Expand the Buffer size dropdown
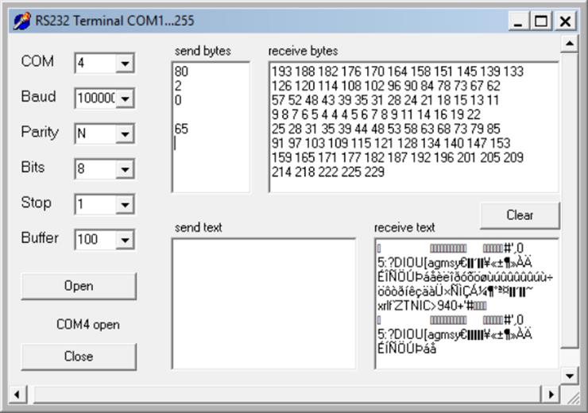This screenshot has width=588, height=413. 125,239
